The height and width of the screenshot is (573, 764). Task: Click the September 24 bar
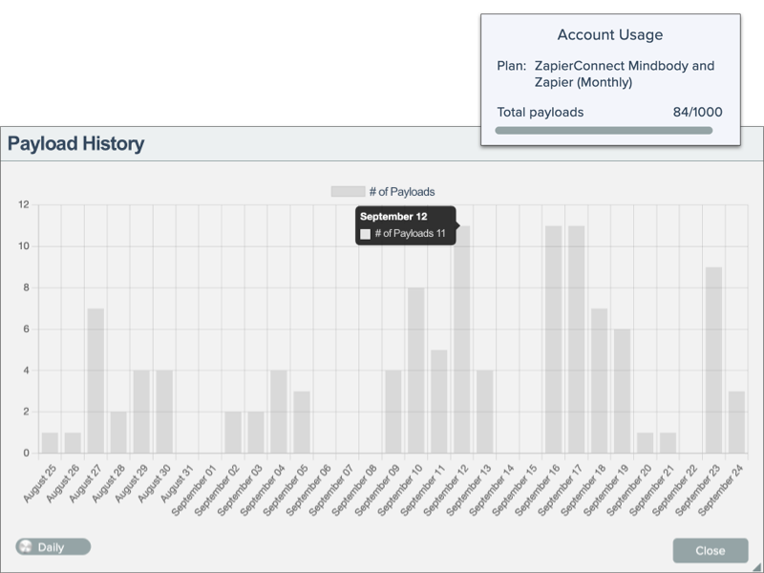click(736, 422)
